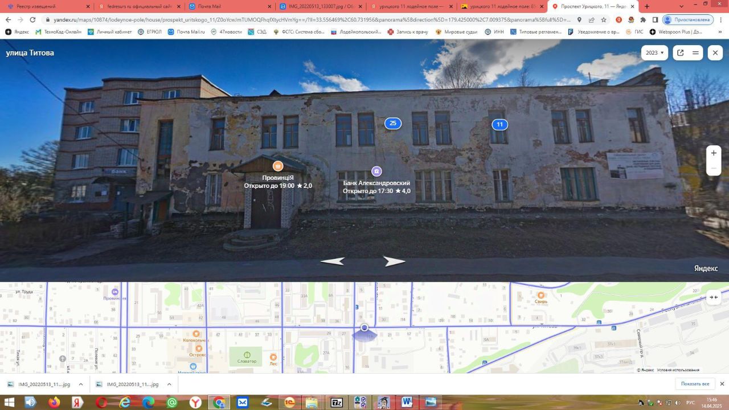
Task: Click the ПровинціЯ place label
Action: click(278, 178)
